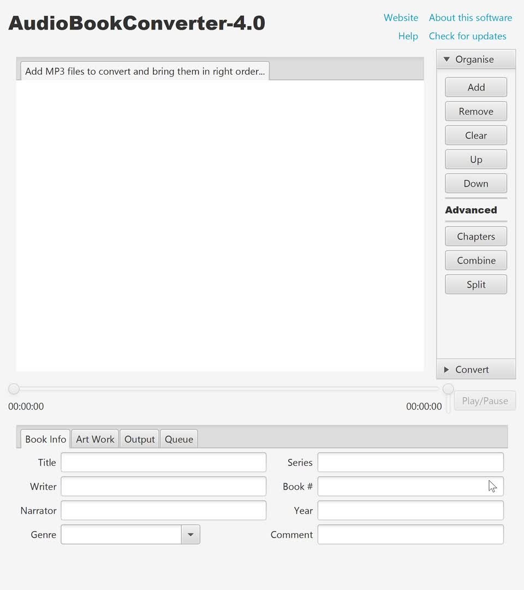Click the Add button to add files
The image size is (524, 590).
click(x=476, y=87)
